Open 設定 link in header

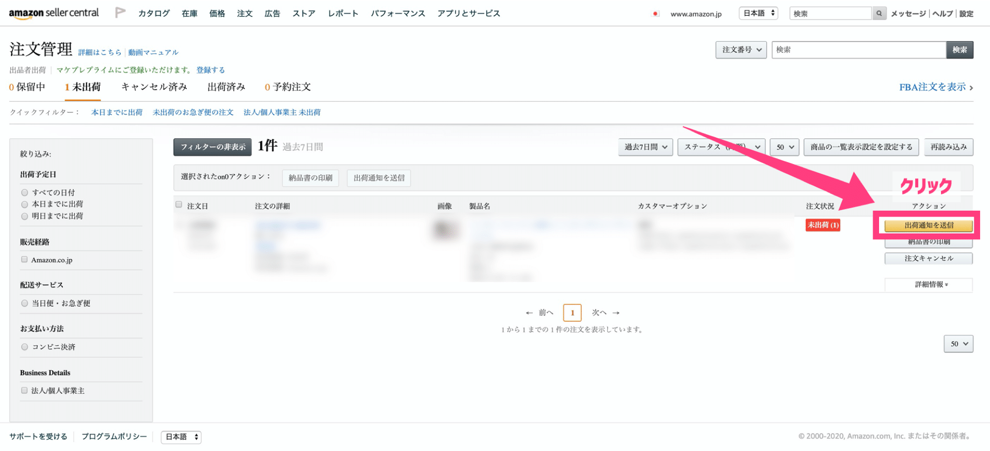(966, 14)
